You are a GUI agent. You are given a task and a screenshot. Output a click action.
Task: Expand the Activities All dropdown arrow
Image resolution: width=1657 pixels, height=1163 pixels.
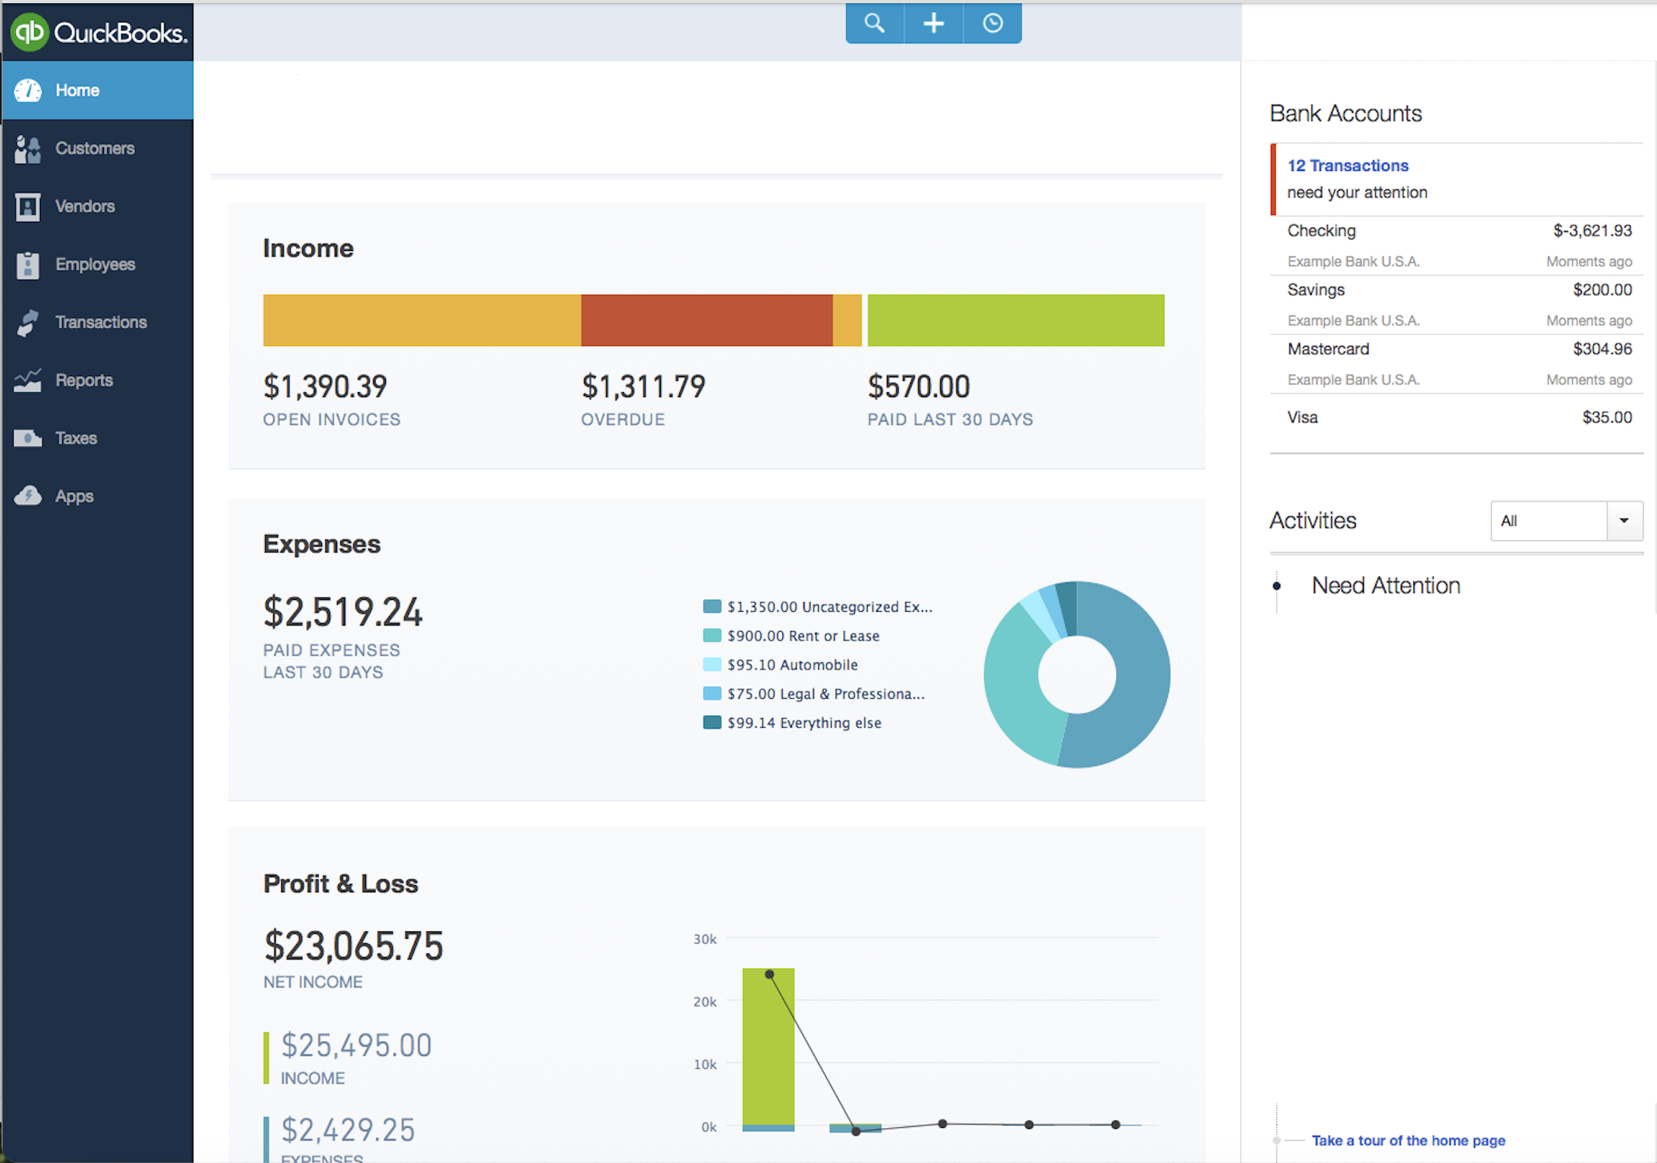click(1624, 521)
